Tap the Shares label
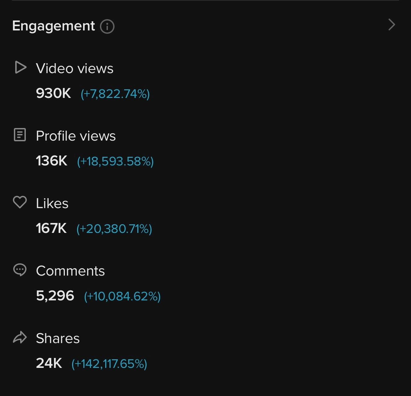 58,338
